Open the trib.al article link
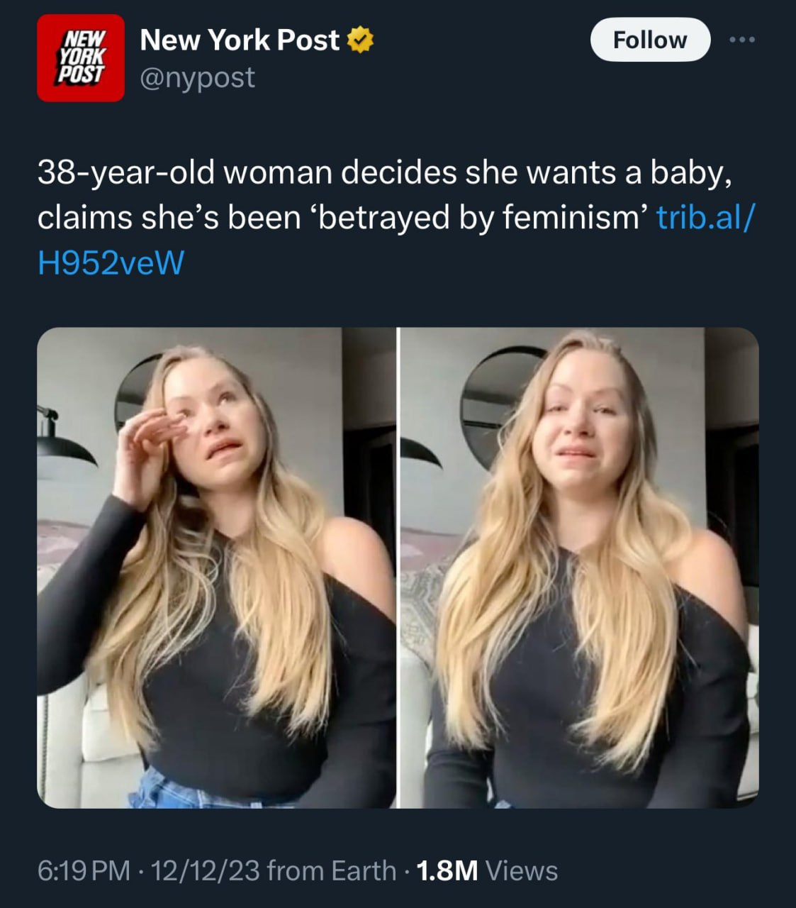 click(705, 217)
